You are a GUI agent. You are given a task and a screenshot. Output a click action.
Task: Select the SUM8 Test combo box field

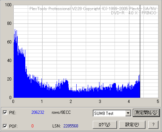pyautogui.click(x=112, y=113)
